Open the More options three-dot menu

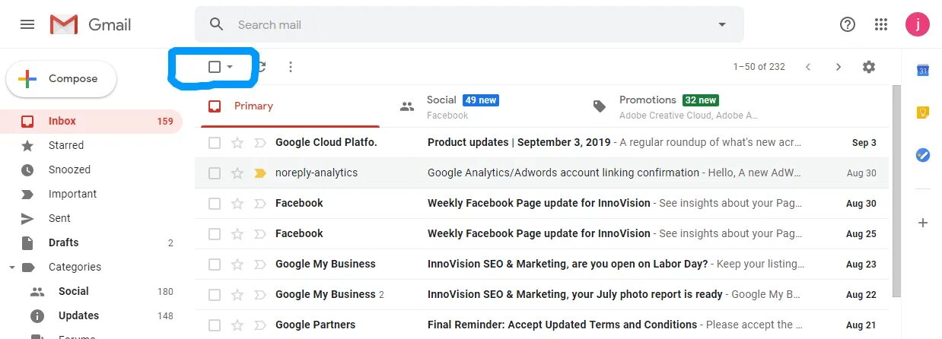tap(290, 67)
